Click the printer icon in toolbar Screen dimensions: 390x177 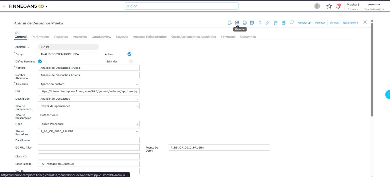coord(244,23)
